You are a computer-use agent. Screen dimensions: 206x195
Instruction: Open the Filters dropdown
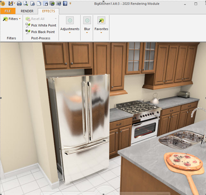12,19
